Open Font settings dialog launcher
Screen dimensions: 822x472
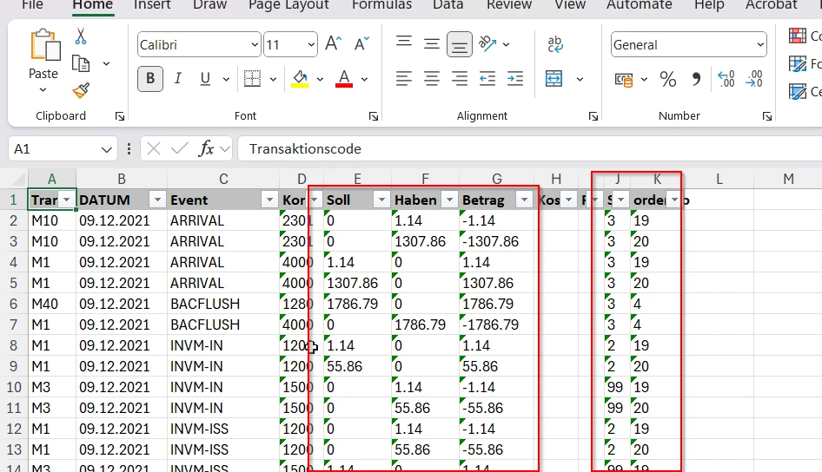[x=374, y=116]
